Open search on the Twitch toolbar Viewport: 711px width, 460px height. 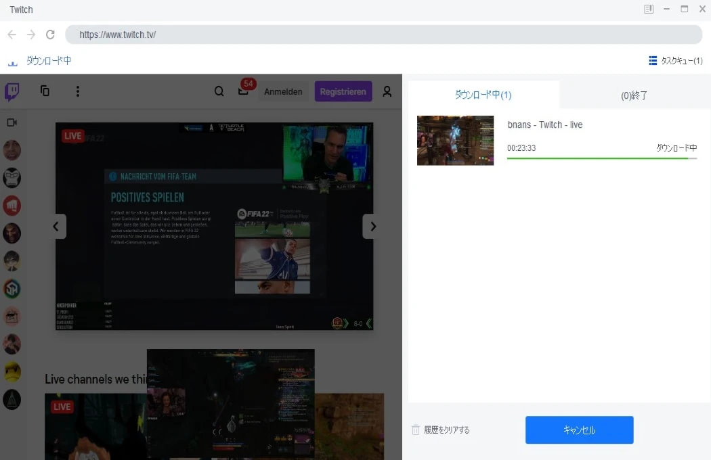[x=219, y=91]
